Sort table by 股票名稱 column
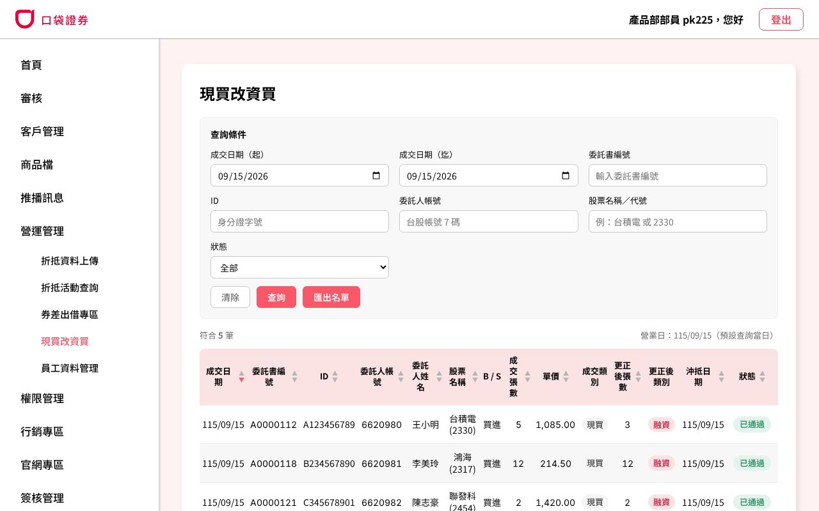 coord(475,376)
